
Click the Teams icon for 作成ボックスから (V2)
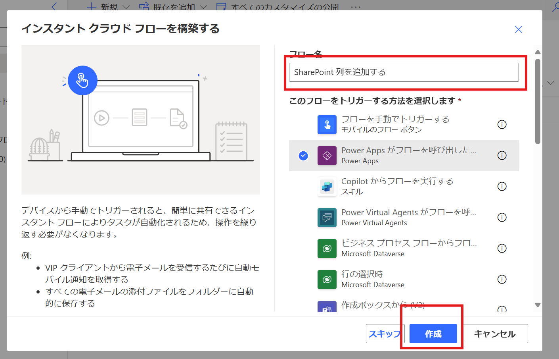327,306
